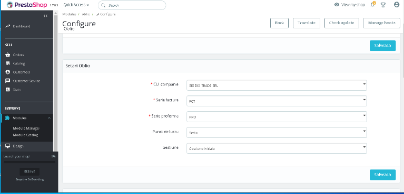Screen dimensions: 404x194
Task: Open the Design menu item
Action: point(18,146)
